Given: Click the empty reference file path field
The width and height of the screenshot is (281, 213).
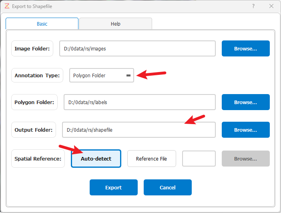Looking at the screenshot, I should click(199, 159).
